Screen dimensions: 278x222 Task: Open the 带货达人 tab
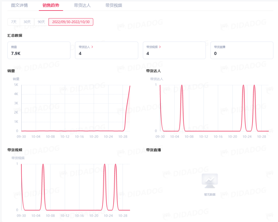pos(82,5)
